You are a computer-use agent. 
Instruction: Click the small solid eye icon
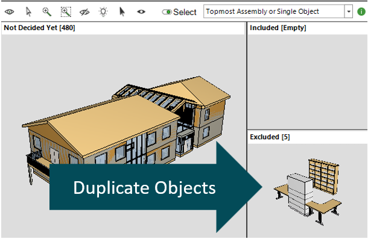pos(141,11)
